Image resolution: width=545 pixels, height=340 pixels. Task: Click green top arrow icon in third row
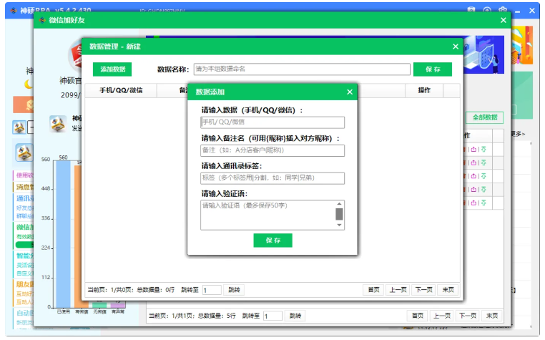pyautogui.click(x=483, y=176)
